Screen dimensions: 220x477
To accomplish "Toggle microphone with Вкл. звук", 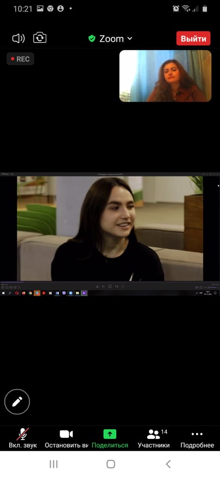I will 23,438.
